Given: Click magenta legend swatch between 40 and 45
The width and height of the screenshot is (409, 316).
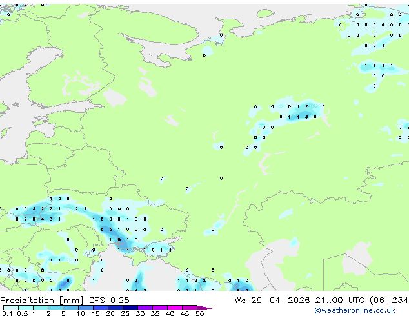Looking at the screenshot, I should click(x=175, y=308).
